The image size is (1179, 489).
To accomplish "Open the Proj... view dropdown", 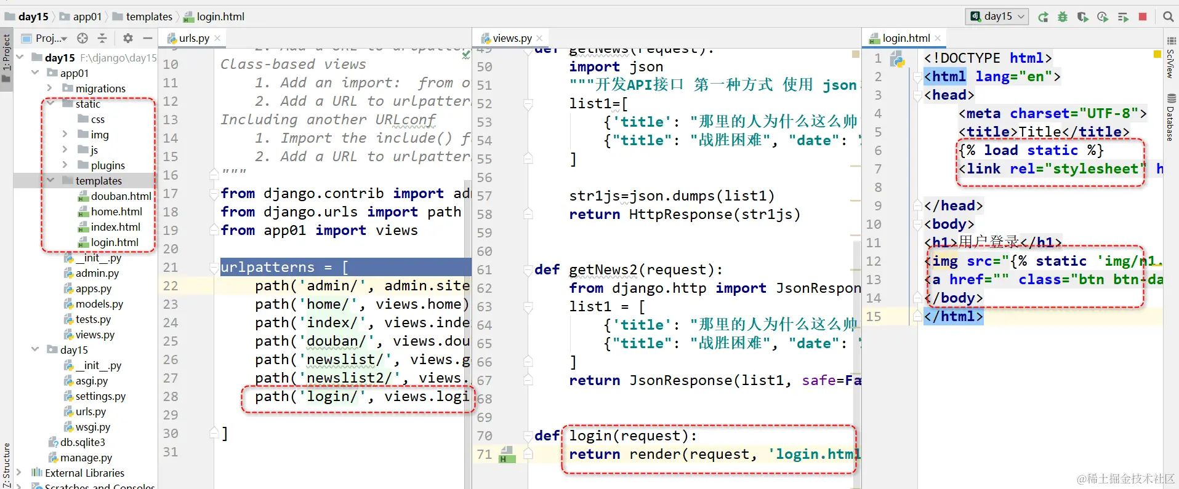I will tap(45, 38).
